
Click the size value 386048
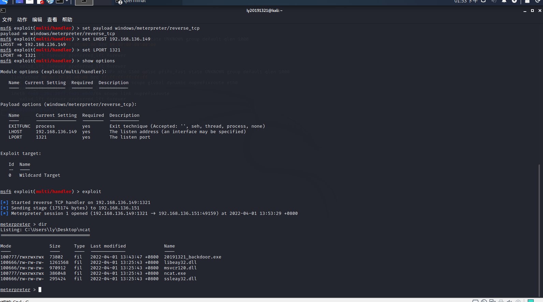58,273
